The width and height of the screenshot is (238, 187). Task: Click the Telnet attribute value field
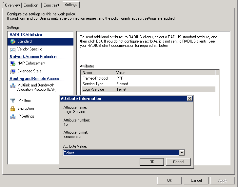pos(121,153)
